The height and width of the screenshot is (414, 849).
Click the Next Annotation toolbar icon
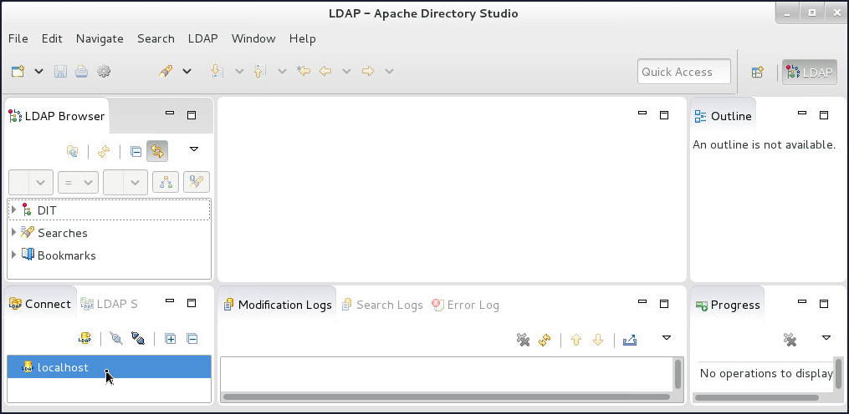coord(217,71)
